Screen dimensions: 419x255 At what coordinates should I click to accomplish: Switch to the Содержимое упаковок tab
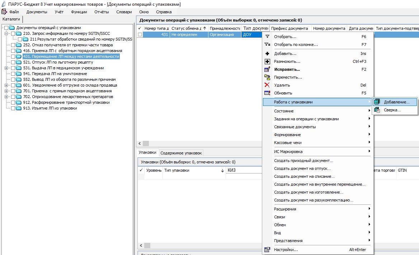(181, 153)
